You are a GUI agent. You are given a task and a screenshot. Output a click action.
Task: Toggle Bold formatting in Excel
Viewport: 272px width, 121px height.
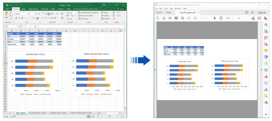16,18
